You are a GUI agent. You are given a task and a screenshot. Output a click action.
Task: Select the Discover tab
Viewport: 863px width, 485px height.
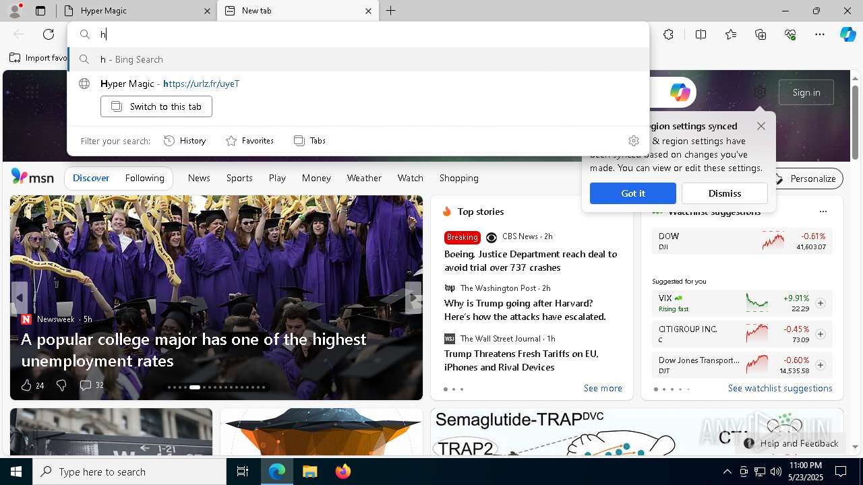[91, 178]
